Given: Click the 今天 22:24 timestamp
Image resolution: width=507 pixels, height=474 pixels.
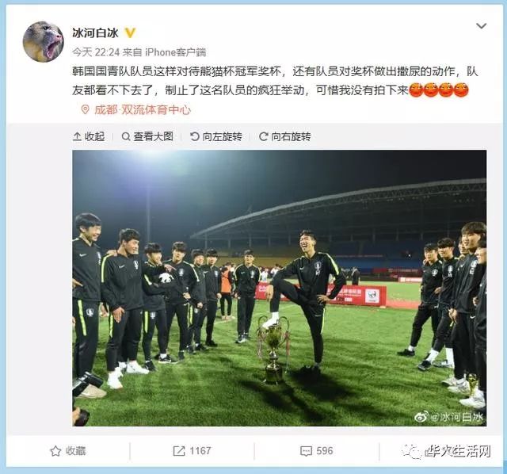Looking at the screenshot, I should pos(96,52).
